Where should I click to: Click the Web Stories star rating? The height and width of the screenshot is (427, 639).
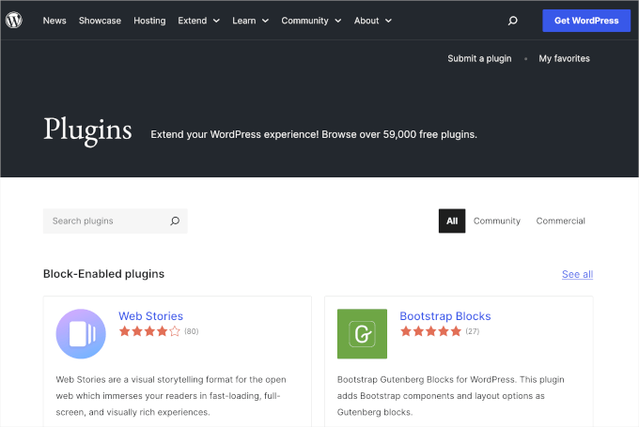[x=149, y=331]
